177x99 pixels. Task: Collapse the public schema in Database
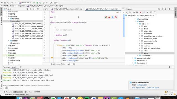tap(135, 21)
